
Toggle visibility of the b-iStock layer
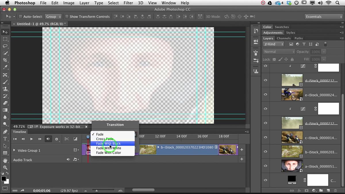pos(265,152)
